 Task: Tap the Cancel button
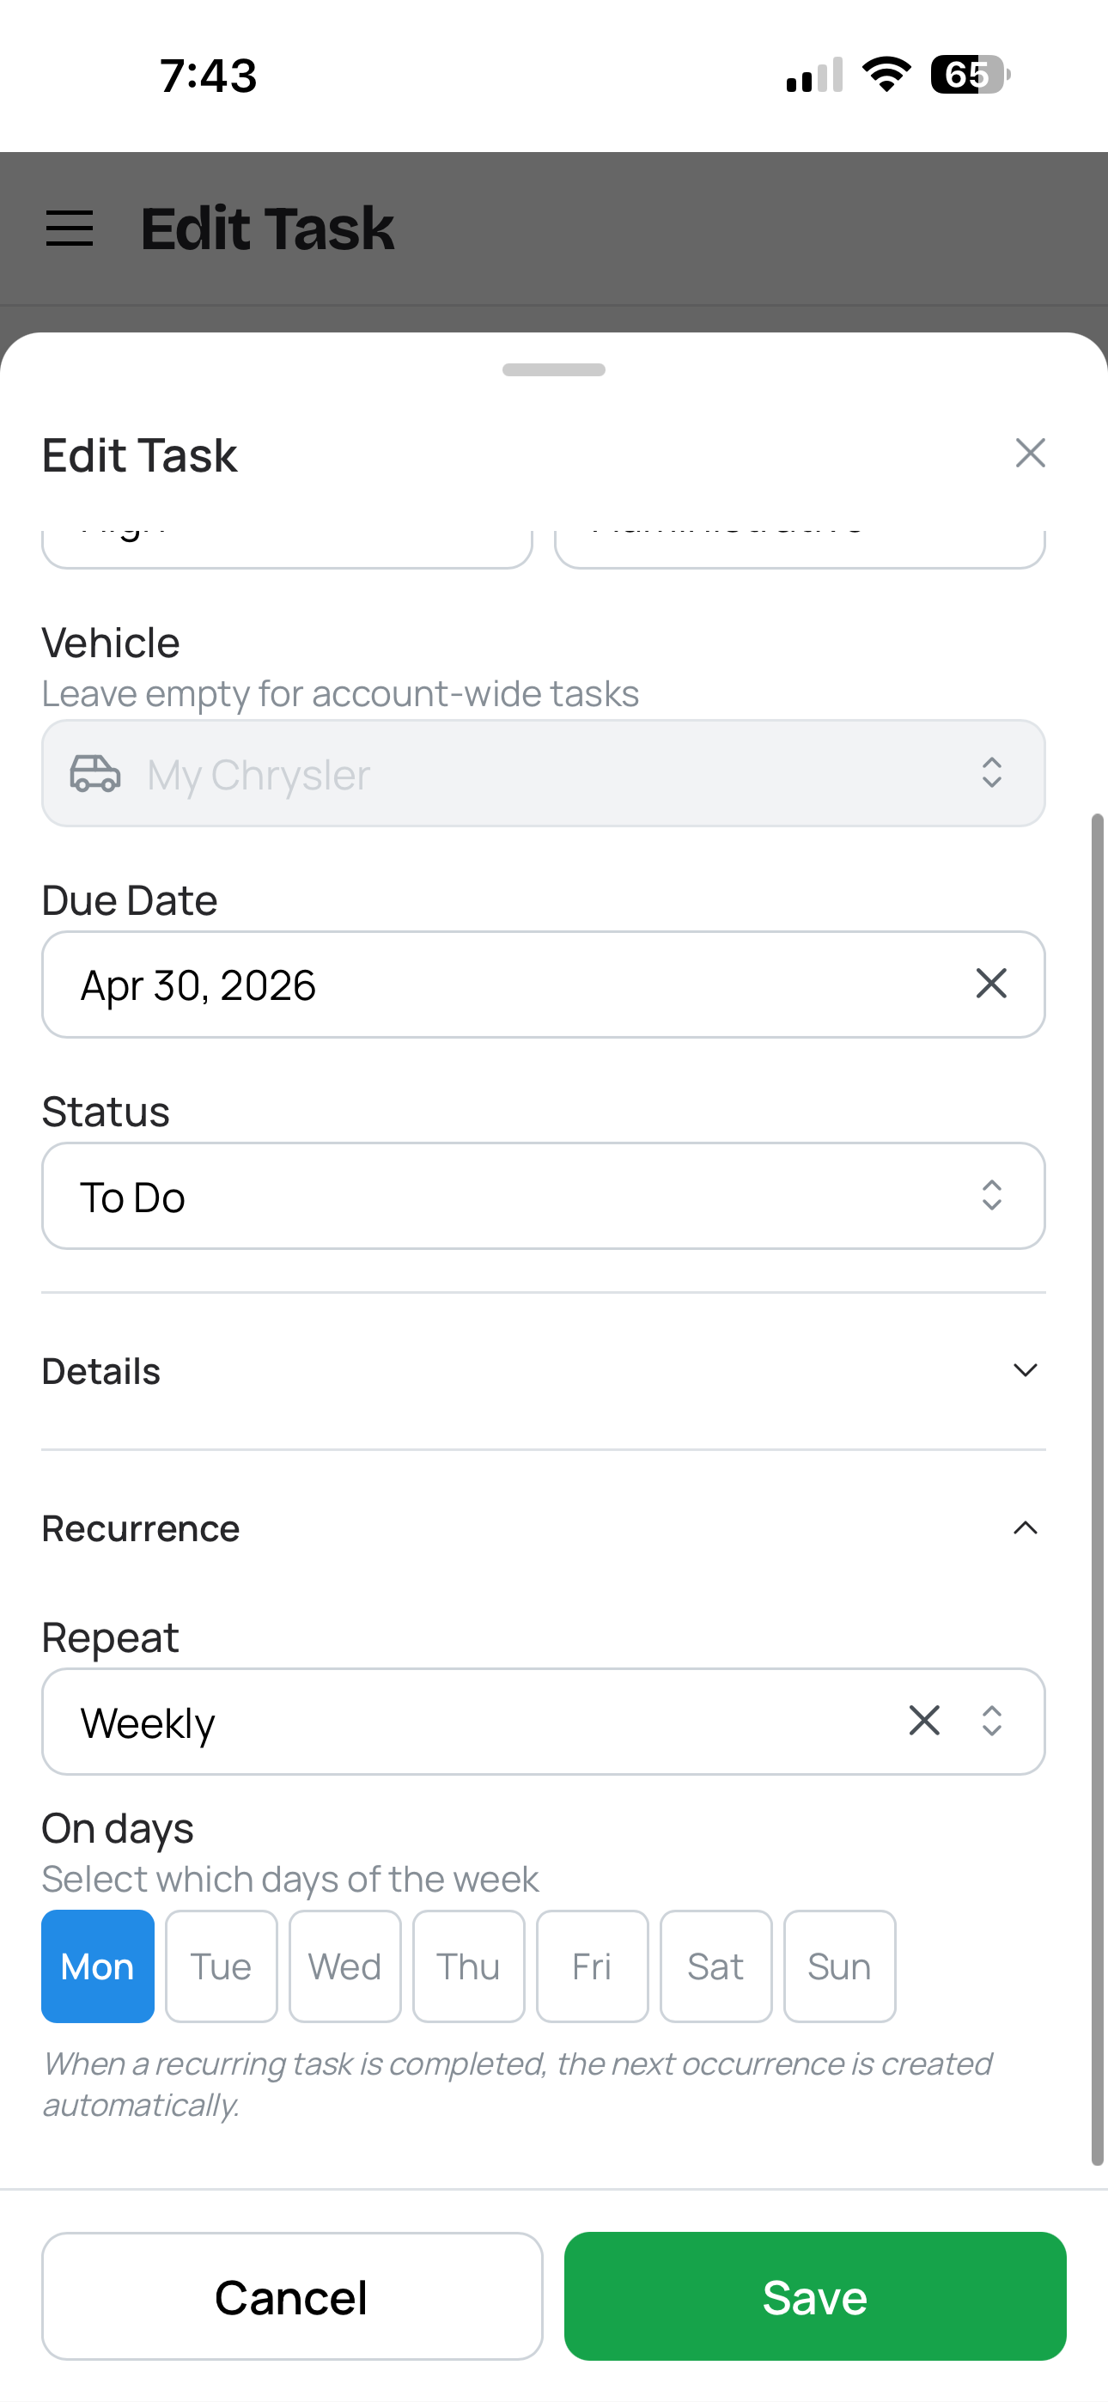click(290, 2296)
